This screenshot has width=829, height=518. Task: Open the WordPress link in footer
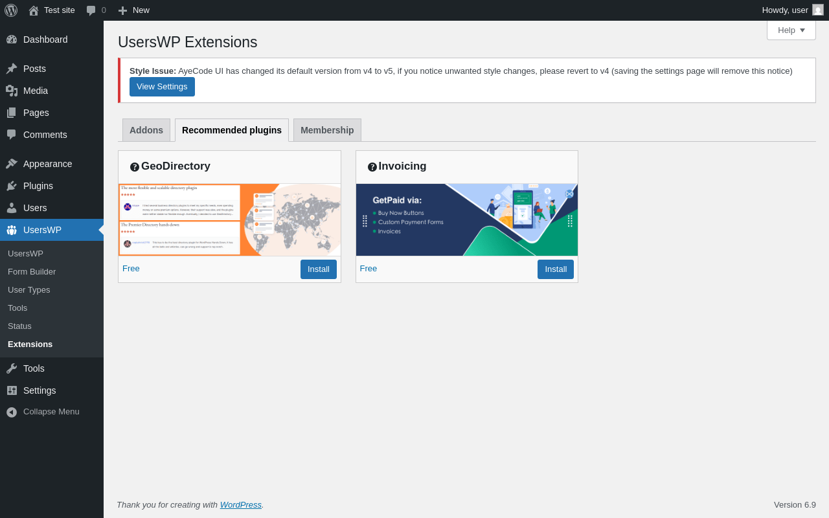pyautogui.click(x=241, y=505)
